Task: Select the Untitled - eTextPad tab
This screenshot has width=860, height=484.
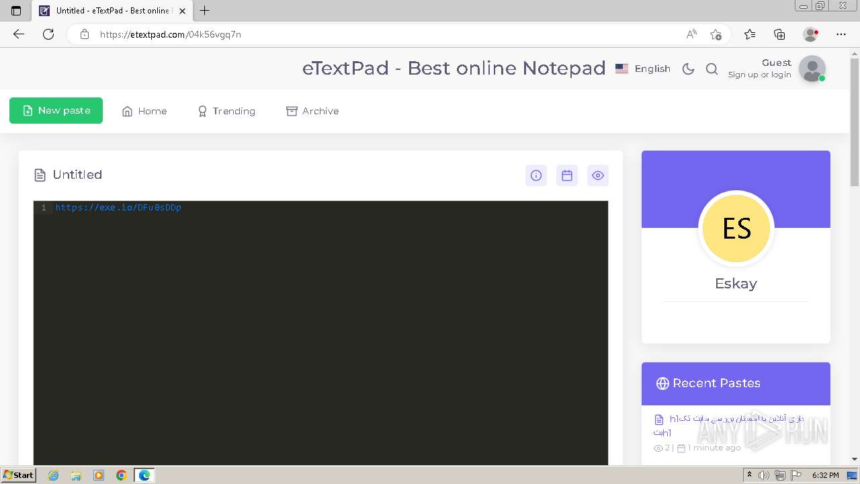Action: (112, 11)
